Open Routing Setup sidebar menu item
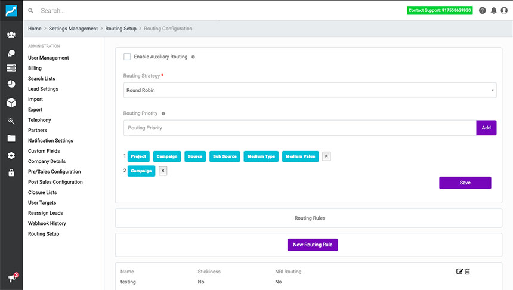The width and height of the screenshot is (513, 290). [x=44, y=234]
